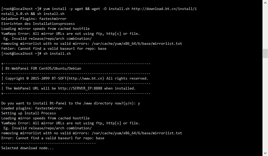Click the 'Einrichten des Installationsprozess' line
The height and width of the screenshot is (156, 268).
[x=38, y=24]
